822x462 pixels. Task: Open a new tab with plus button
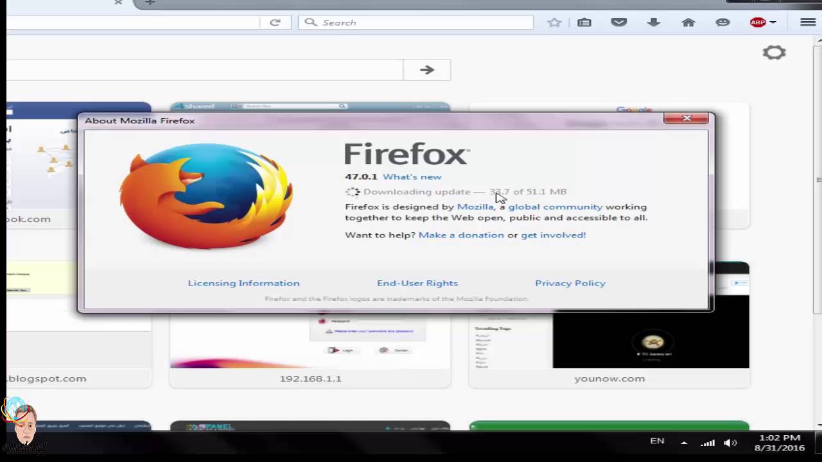[x=150, y=3]
